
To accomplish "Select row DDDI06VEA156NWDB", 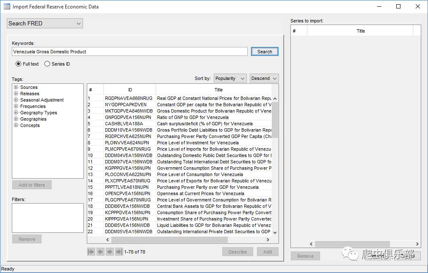I will pyautogui.click(x=179, y=206).
